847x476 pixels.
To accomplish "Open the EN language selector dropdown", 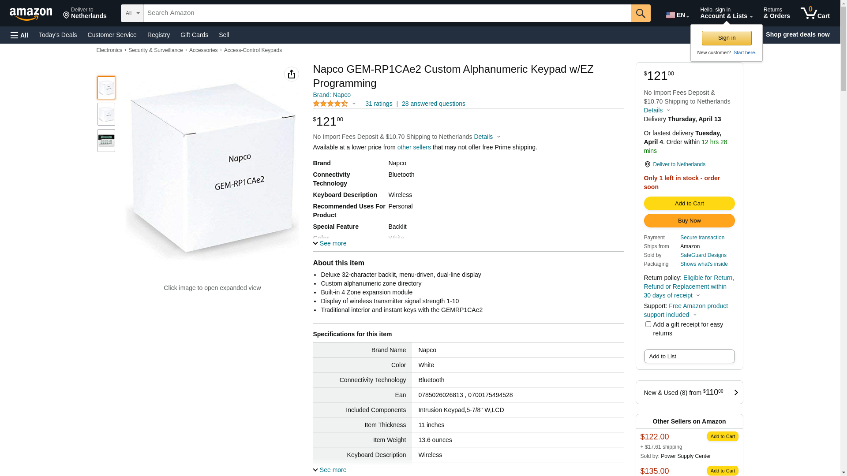I will coord(678,15).
